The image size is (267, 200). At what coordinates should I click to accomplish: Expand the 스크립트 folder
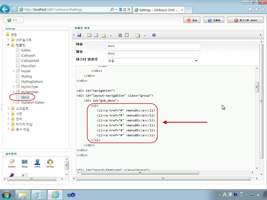9,108
